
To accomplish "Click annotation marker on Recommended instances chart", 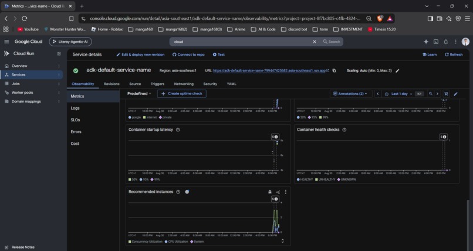I will click(x=275, y=199).
